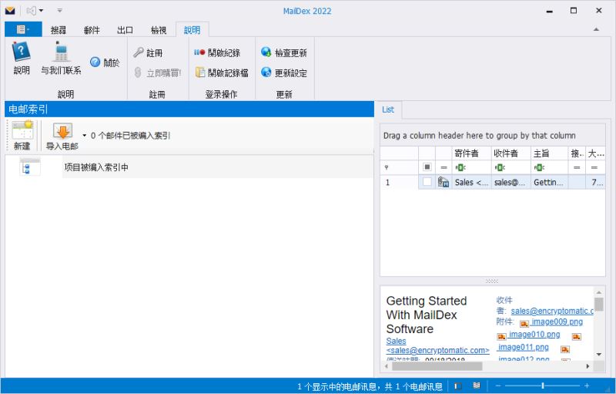The height and width of the screenshot is (394, 616).
Task: Sort by the 寄件者 column header
Action: [x=471, y=153]
